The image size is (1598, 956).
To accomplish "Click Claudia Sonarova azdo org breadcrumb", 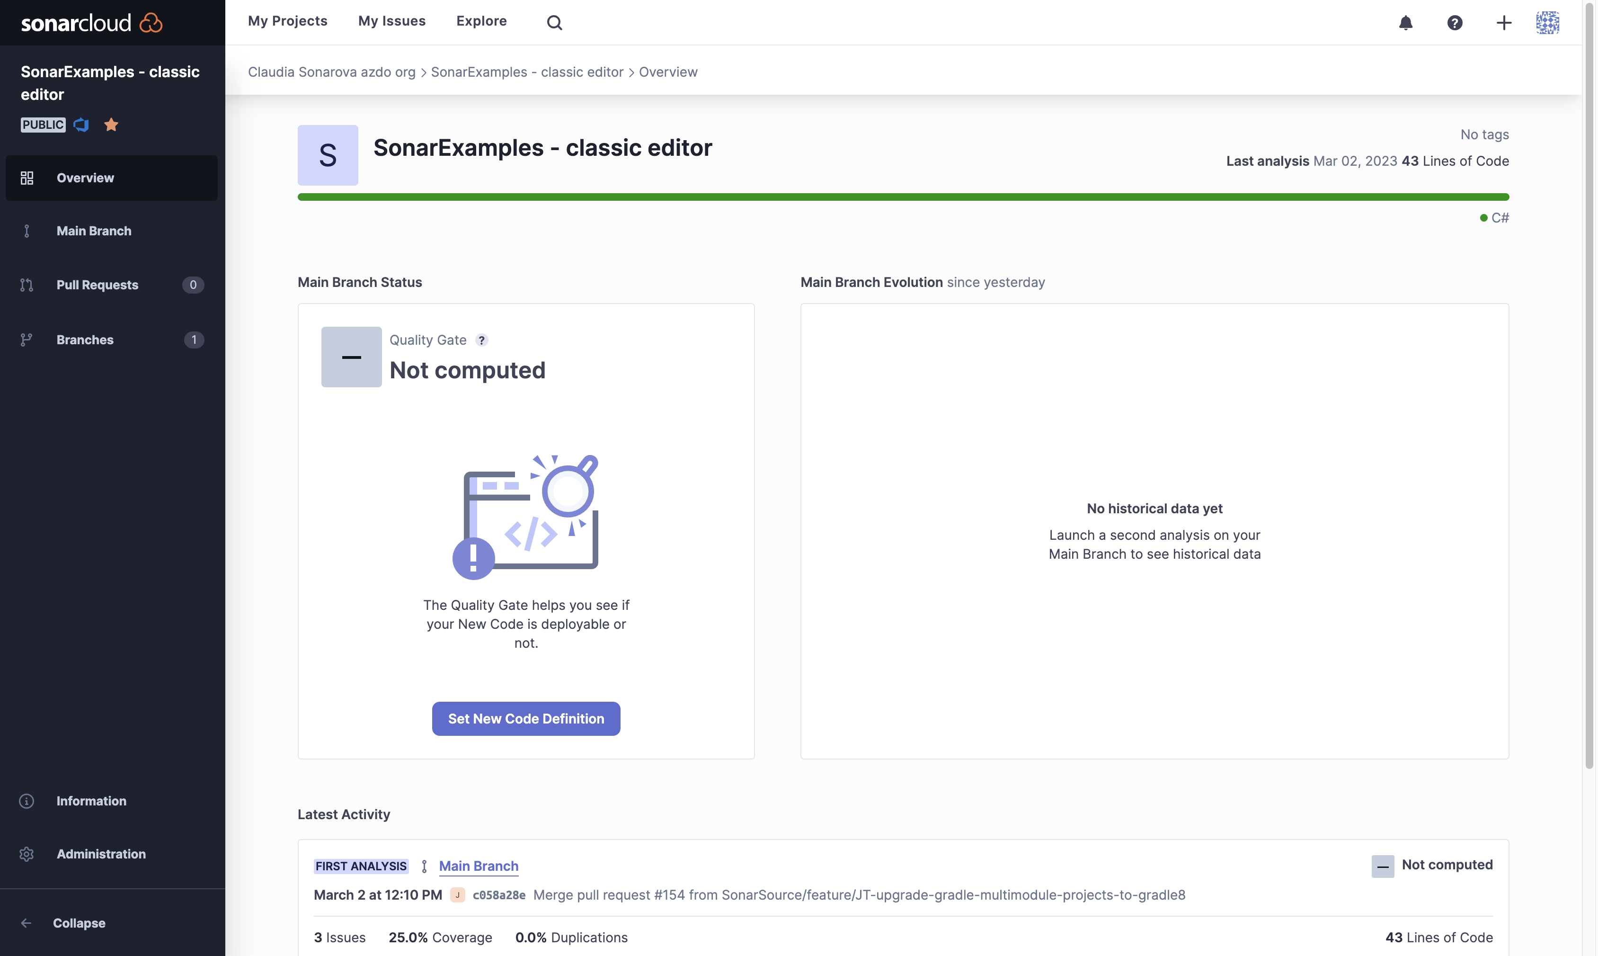I will tap(331, 71).
